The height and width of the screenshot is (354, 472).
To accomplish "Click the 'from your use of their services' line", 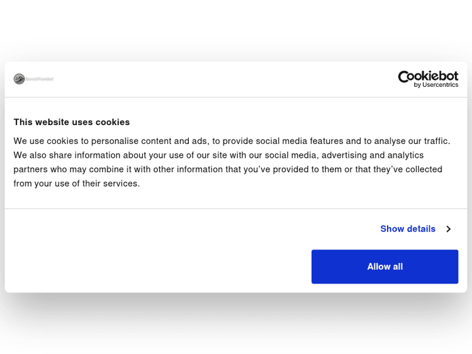I will click(76, 184).
